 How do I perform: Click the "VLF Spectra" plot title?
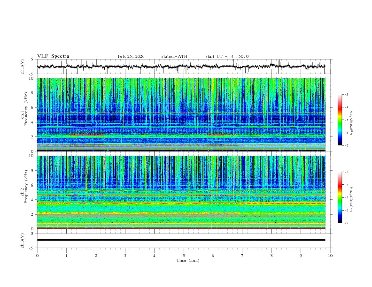coord(53,56)
